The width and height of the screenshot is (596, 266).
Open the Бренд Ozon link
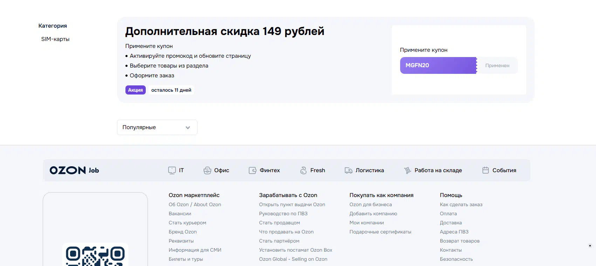tap(183, 232)
